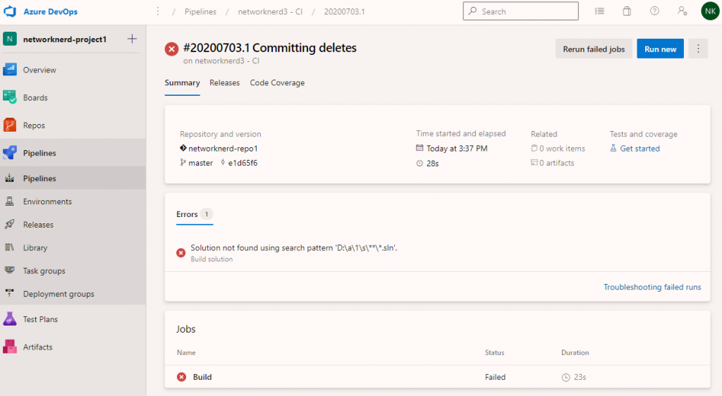
Task: Click the Solution not found error message
Action: click(x=294, y=248)
